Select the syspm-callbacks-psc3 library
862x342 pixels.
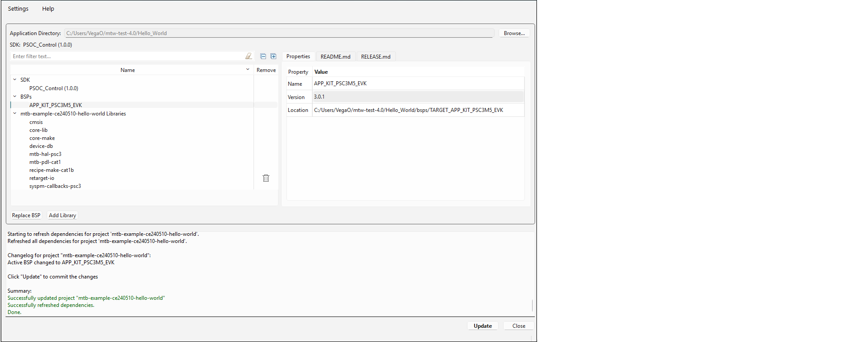pyautogui.click(x=55, y=186)
